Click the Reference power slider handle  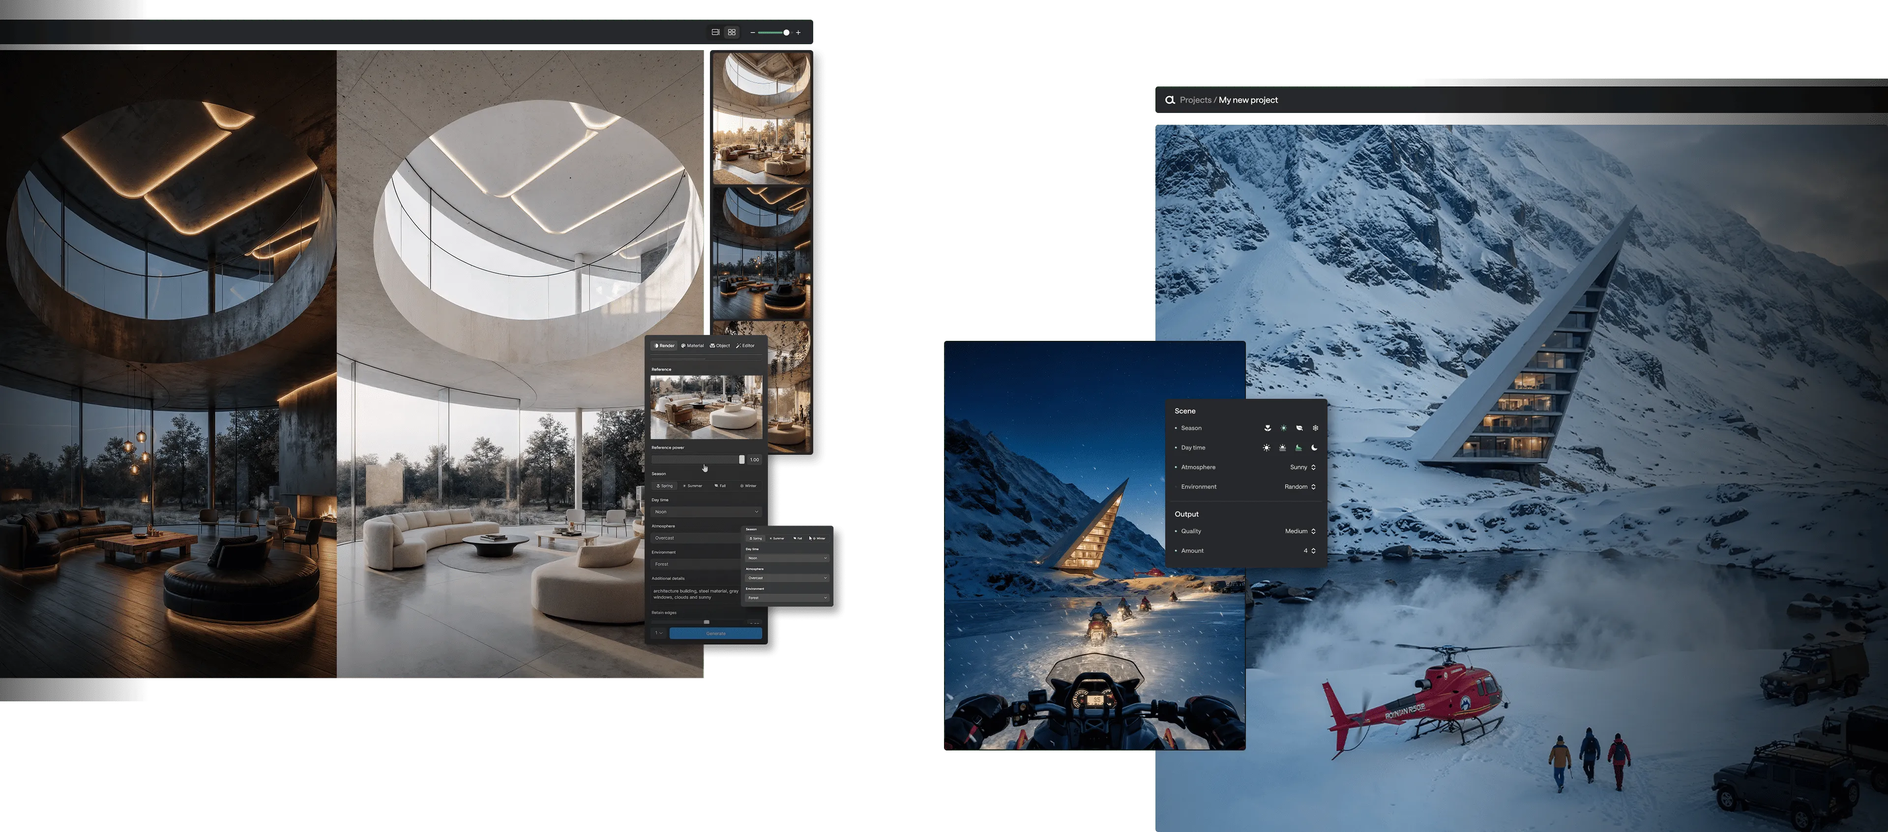742,459
